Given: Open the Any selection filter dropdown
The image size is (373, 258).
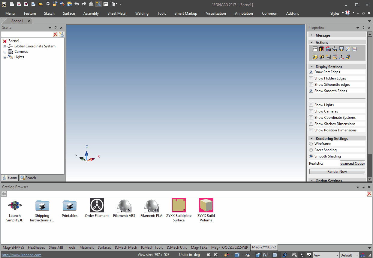Looking at the screenshot, I should (337, 255).
